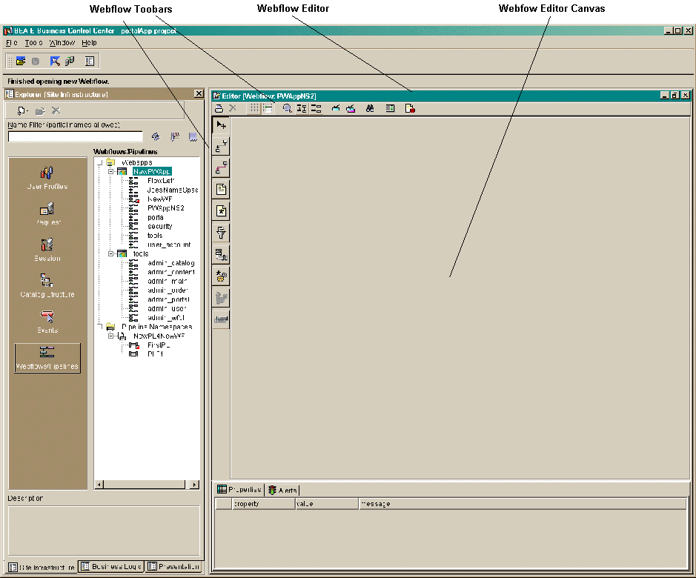Click the editor toolbar Delete X icon

coord(233,108)
